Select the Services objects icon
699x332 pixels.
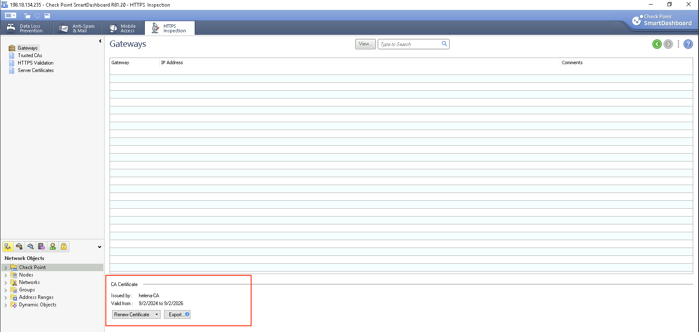19,247
